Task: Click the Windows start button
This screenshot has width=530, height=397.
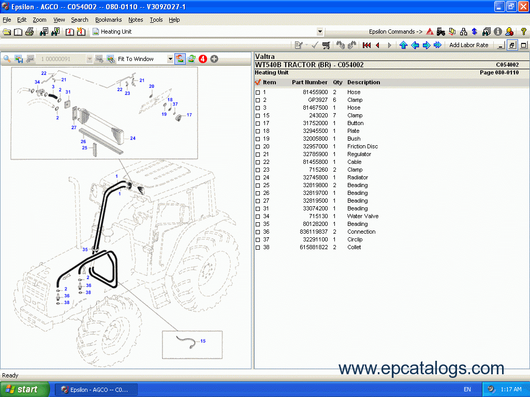Action: 25,389
